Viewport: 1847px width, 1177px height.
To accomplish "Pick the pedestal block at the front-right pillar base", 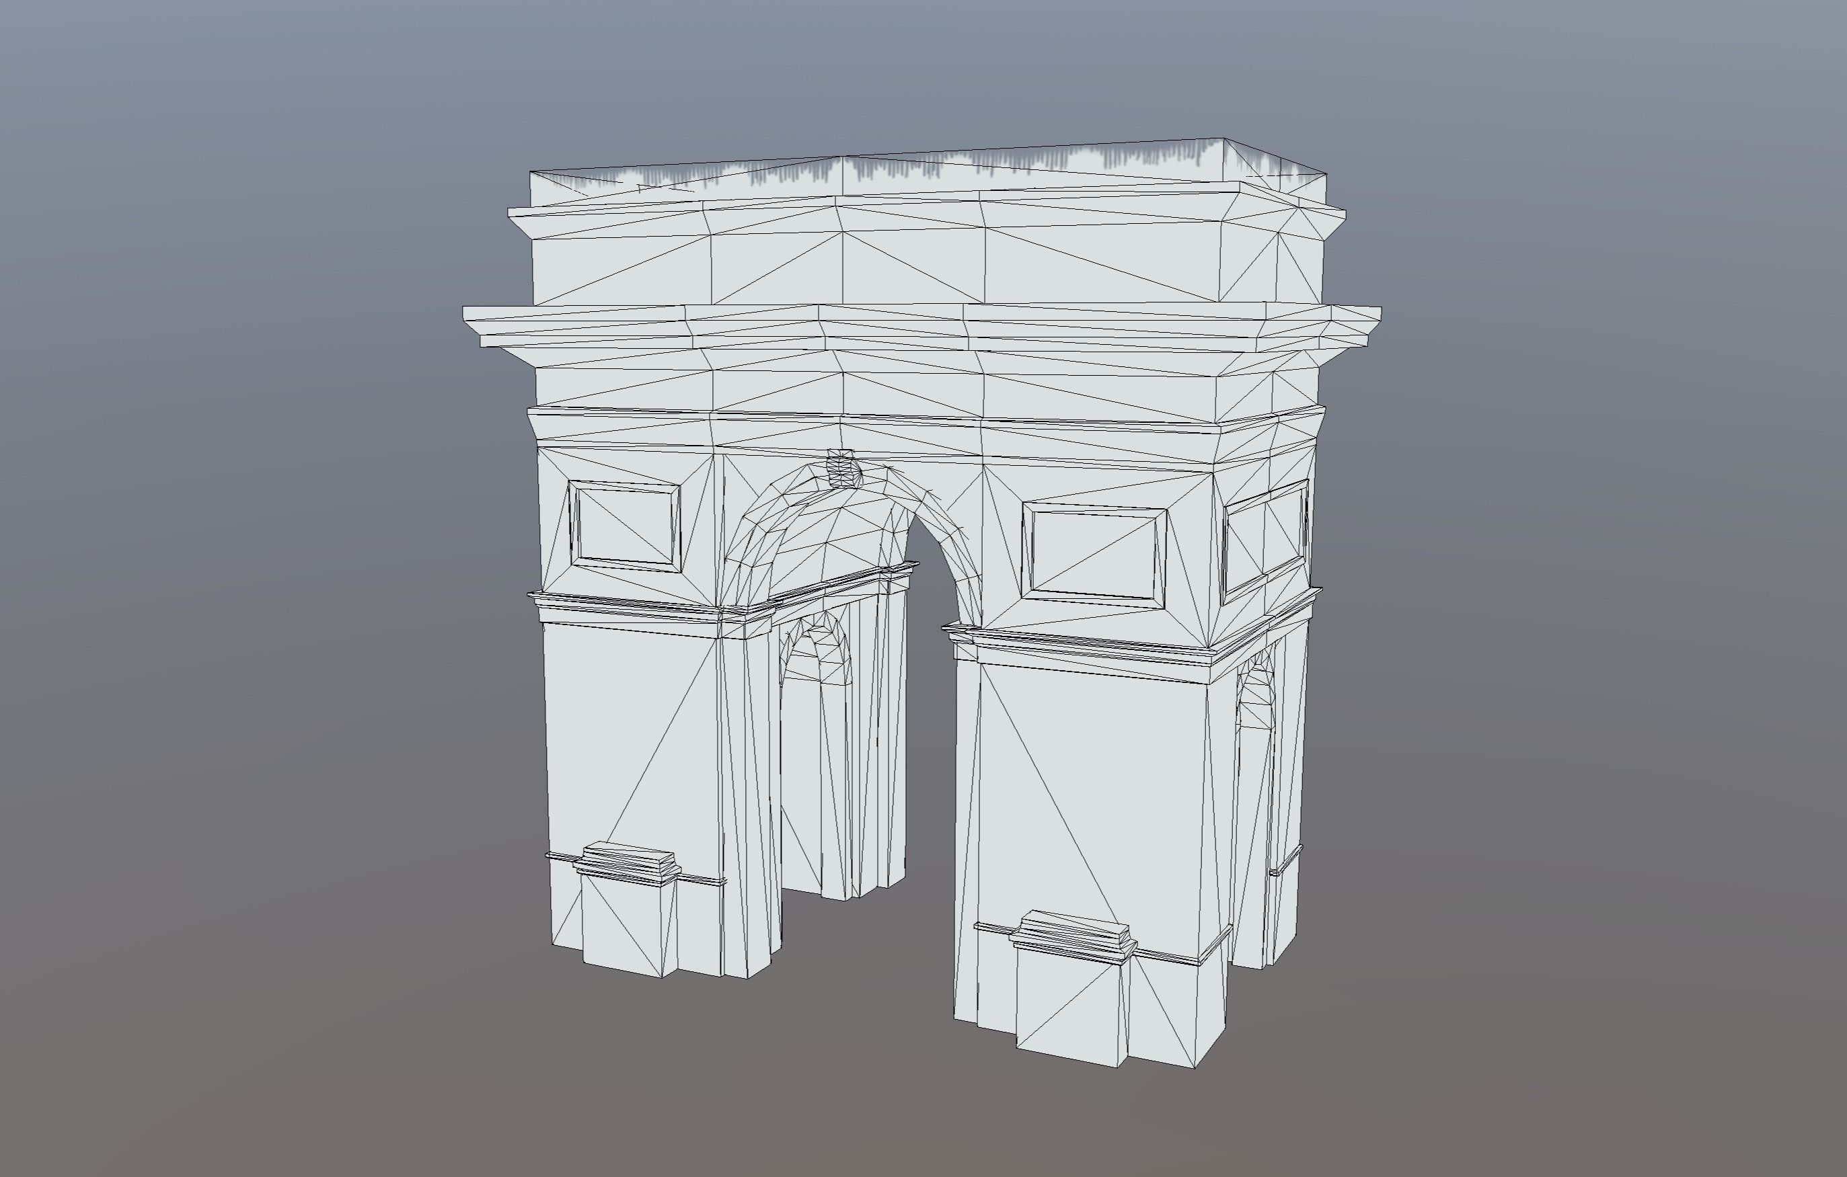I will [1074, 989].
